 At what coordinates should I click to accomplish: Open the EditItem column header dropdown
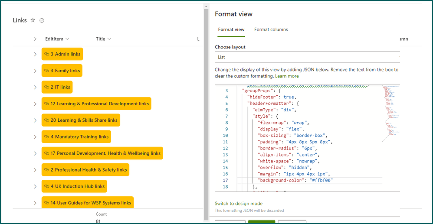coord(67,39)
